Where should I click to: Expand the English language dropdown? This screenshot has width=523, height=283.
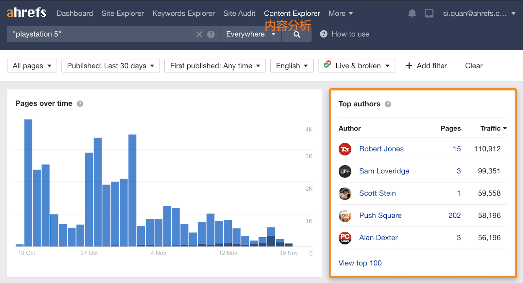point(292,66)
